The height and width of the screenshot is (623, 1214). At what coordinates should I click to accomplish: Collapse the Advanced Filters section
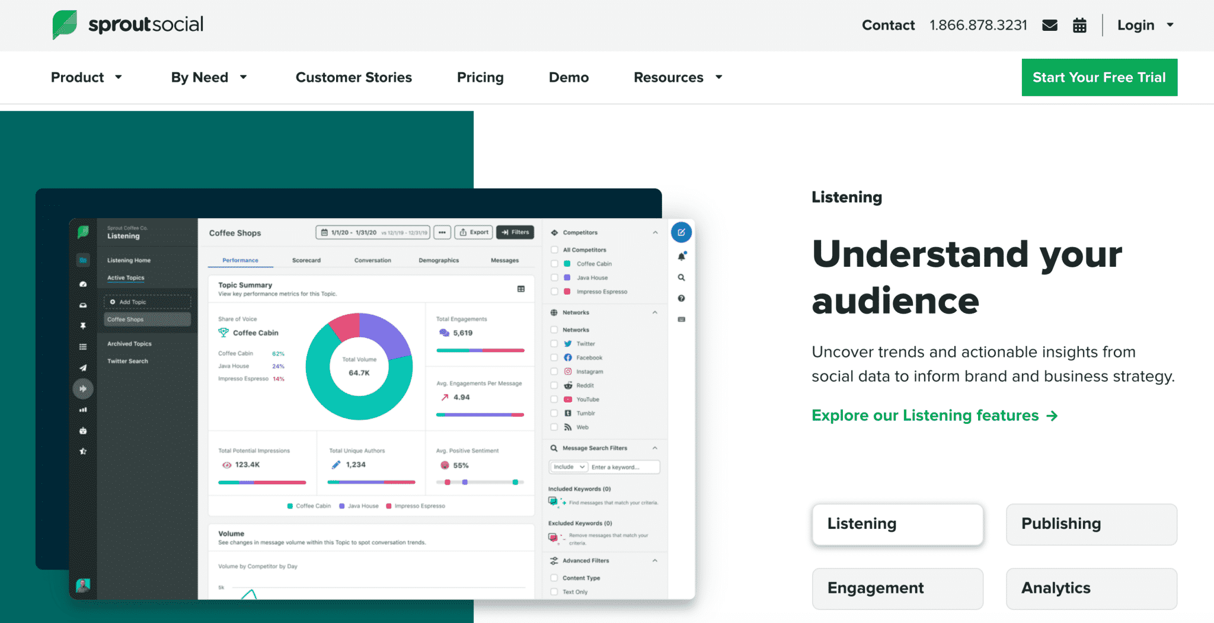point(655,561)
